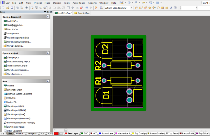Open Print Preview from the toolbar
The width and height of the screenshot is (210, 136).
(21, 8)
